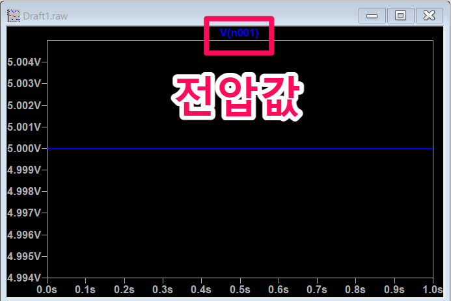Screen dimensions: 451x301
Task: Click the 0.4s time axis label
Action: (201, 289)
